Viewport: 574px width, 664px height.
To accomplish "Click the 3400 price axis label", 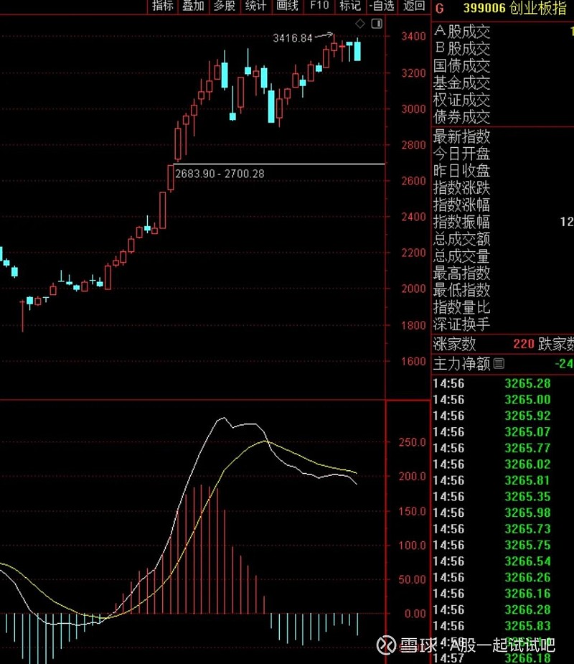I will [x=413, y=37].
